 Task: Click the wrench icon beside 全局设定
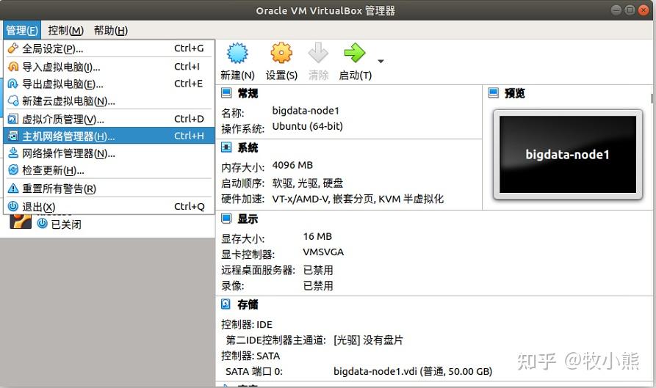(13, 48)
